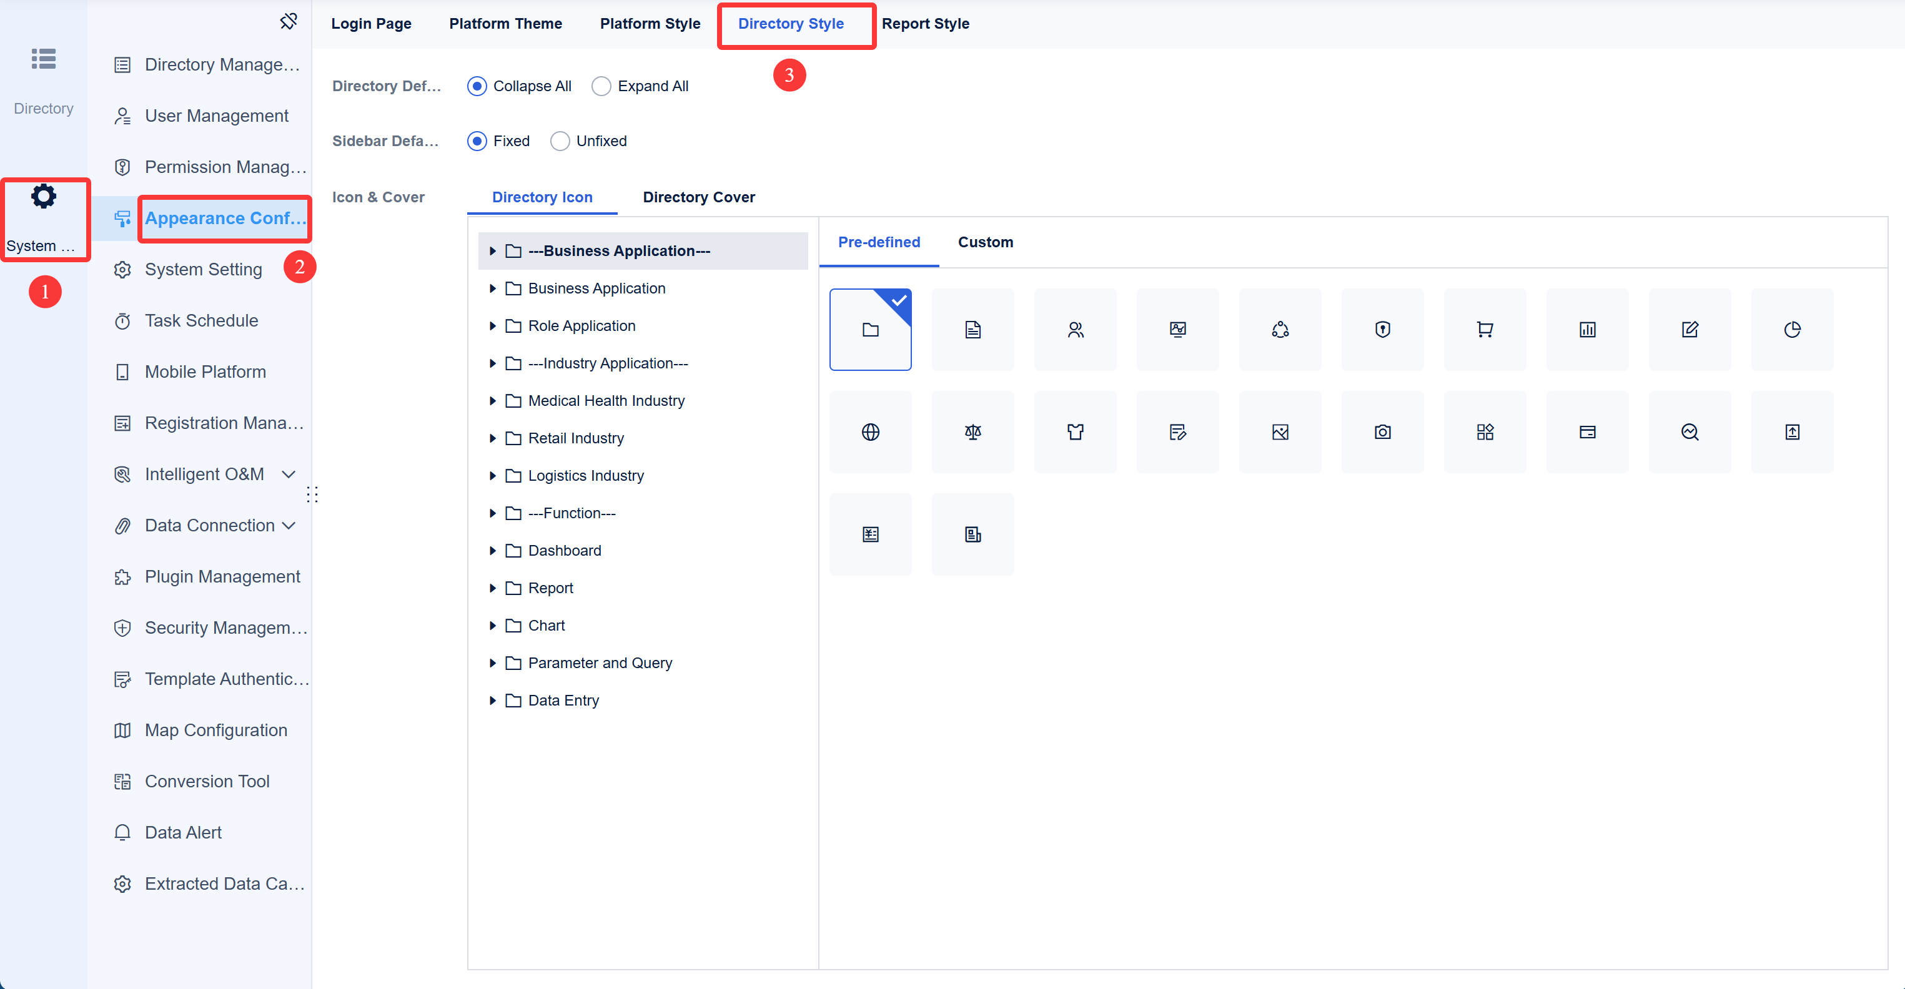Expand the Data Connection menu chevron

click(289, 526)
